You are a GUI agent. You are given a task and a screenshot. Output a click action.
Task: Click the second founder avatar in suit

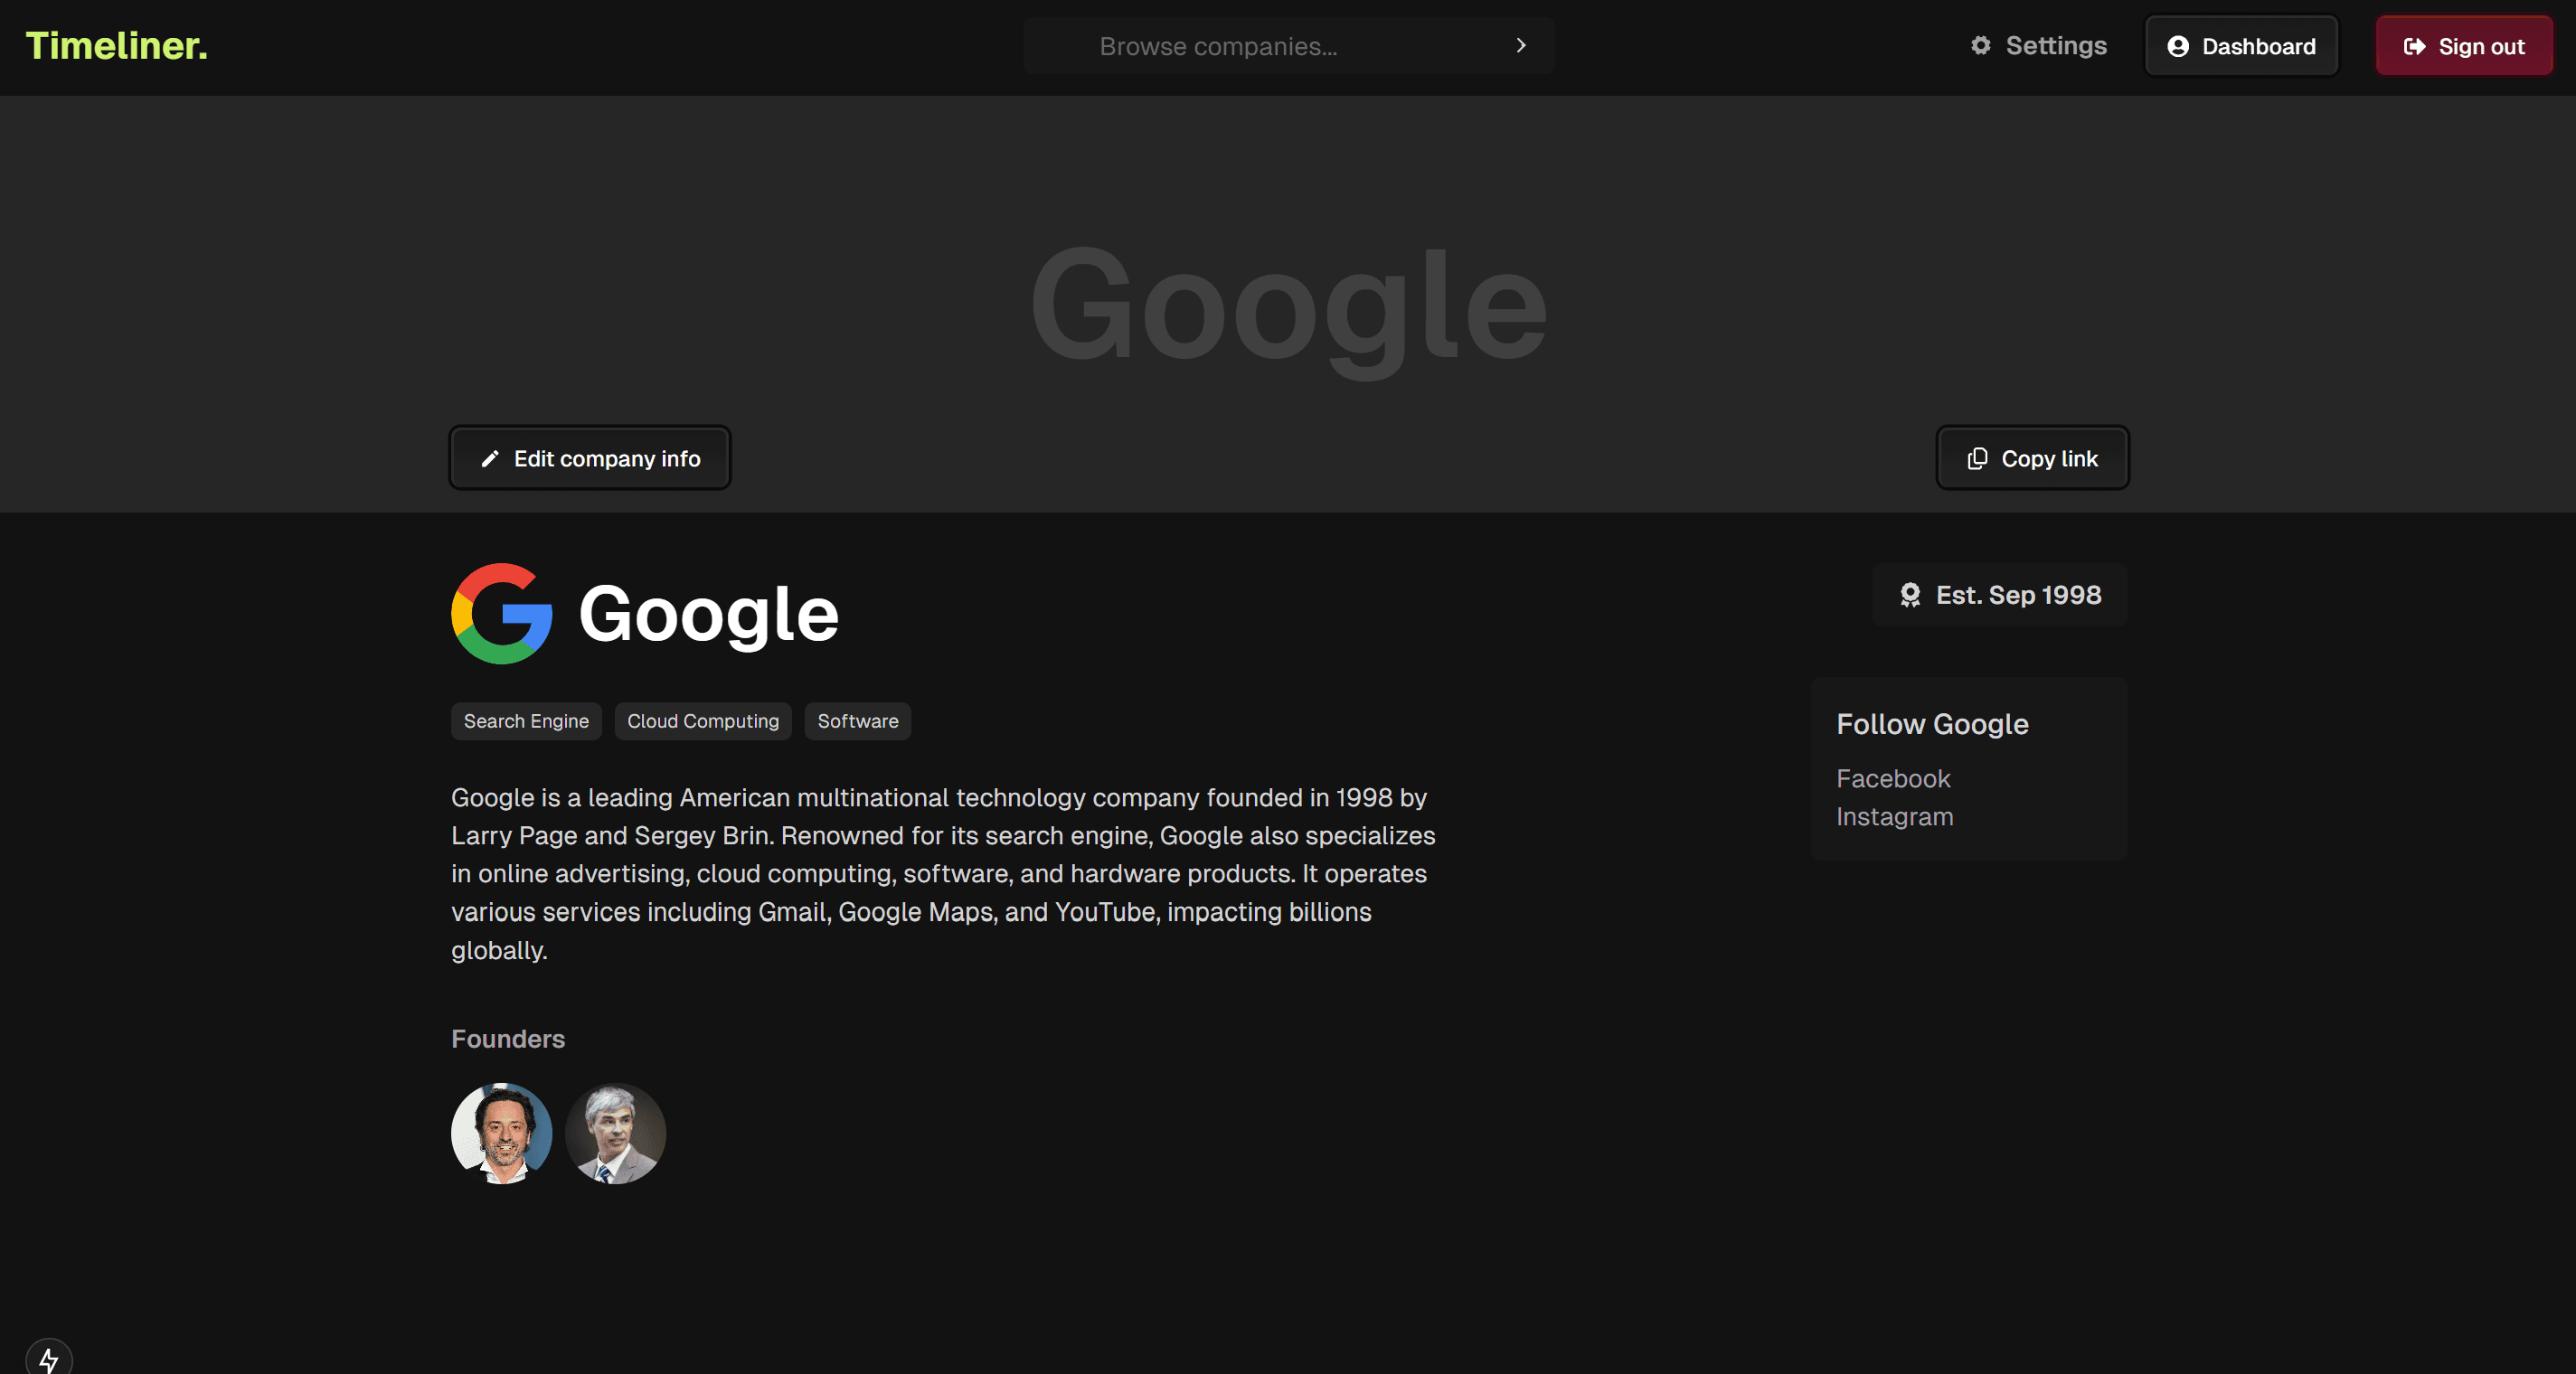[616, 1133]
